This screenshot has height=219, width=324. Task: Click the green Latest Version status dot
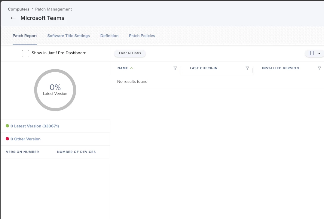(8, 126)
